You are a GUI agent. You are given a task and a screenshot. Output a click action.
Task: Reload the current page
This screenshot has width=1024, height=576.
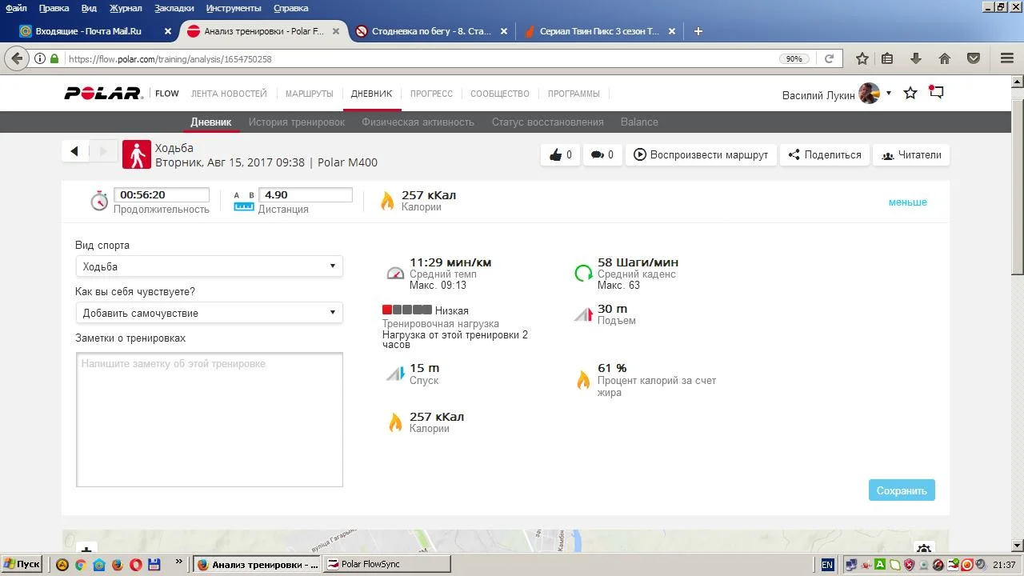pyautogui.click(x=829, y=58)
